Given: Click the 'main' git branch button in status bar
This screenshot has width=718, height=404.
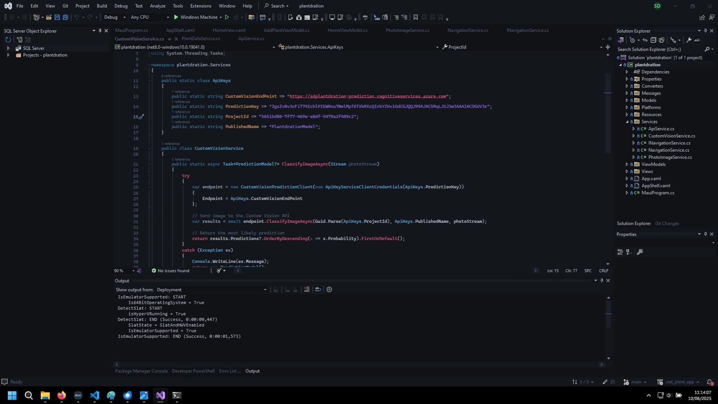Looking at the screenshot, I should coord(636,382).
